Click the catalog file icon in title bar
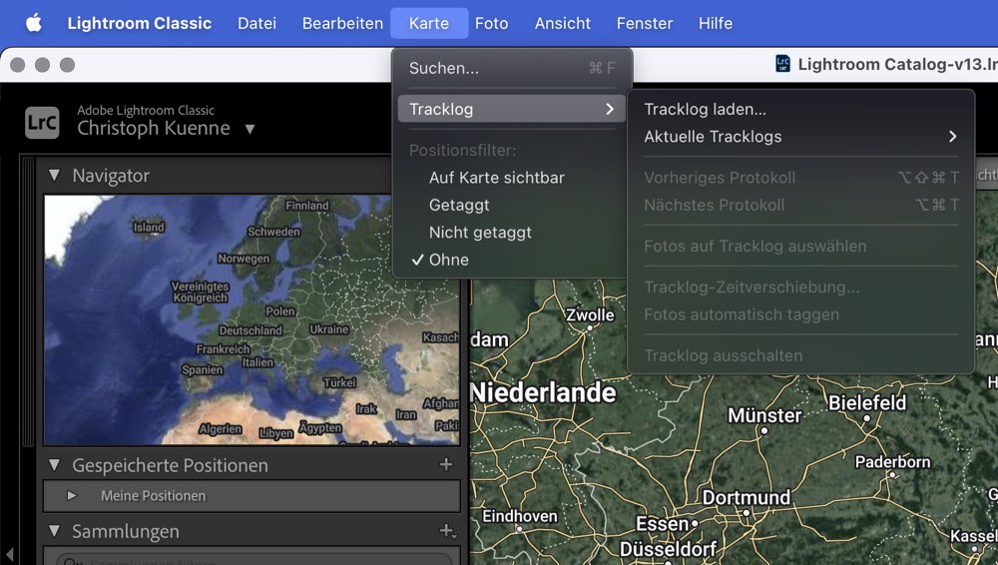 tap(782, 64)
